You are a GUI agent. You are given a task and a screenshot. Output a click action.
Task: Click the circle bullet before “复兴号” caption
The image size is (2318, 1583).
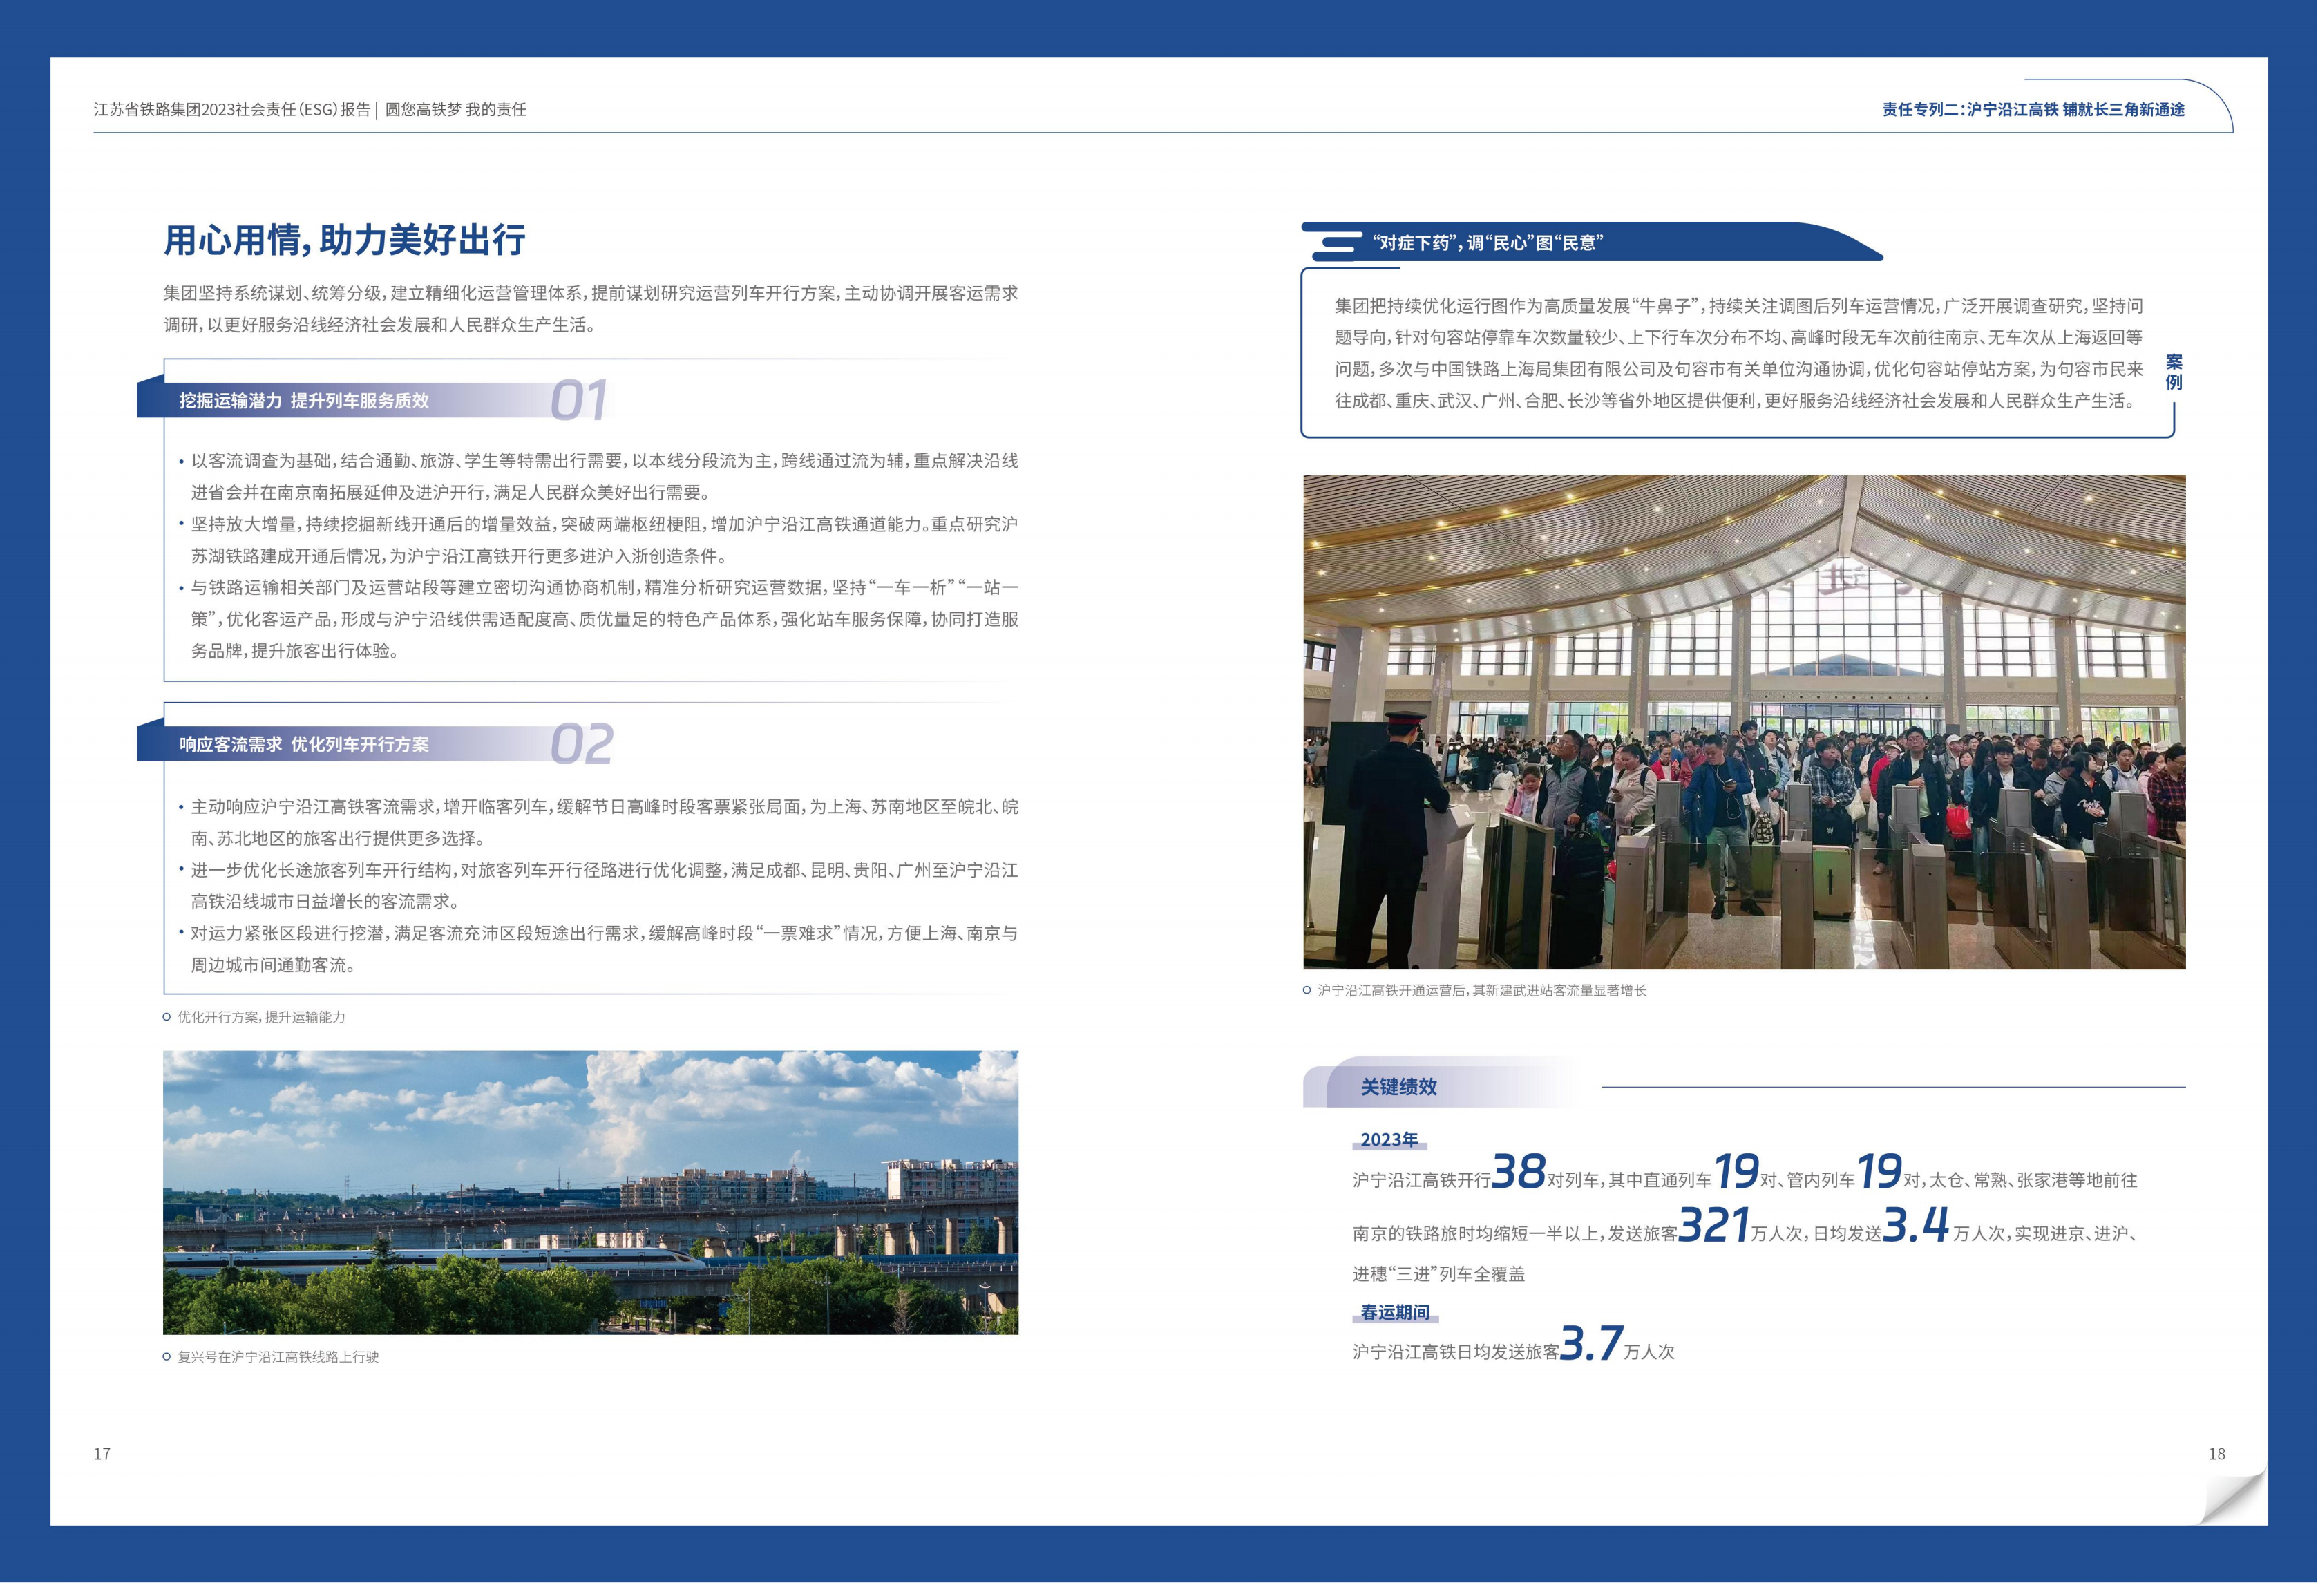pos(167,1356)
